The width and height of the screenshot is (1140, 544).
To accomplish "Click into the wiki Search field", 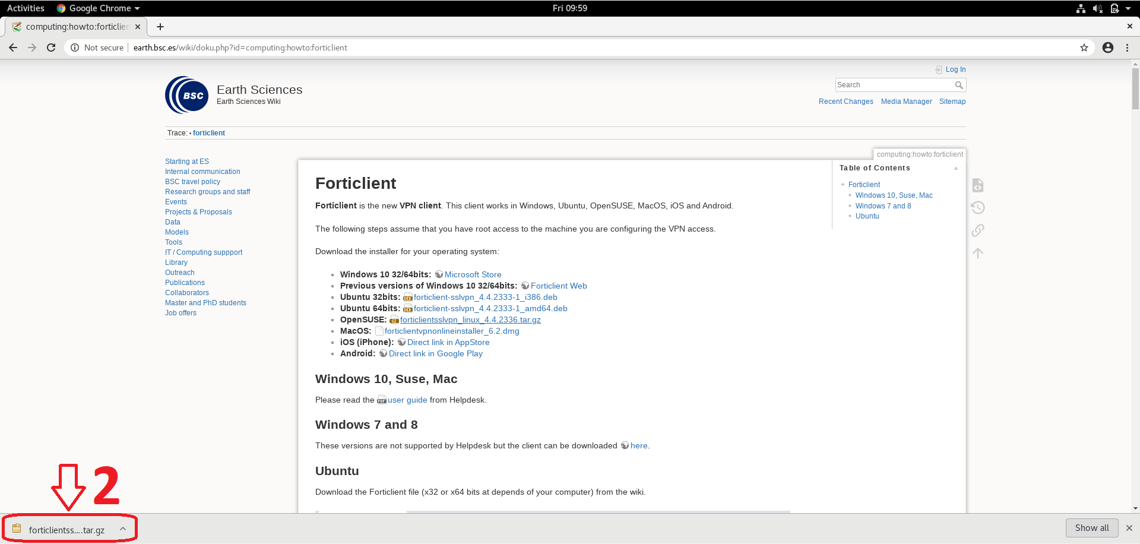I will (893, 85).
